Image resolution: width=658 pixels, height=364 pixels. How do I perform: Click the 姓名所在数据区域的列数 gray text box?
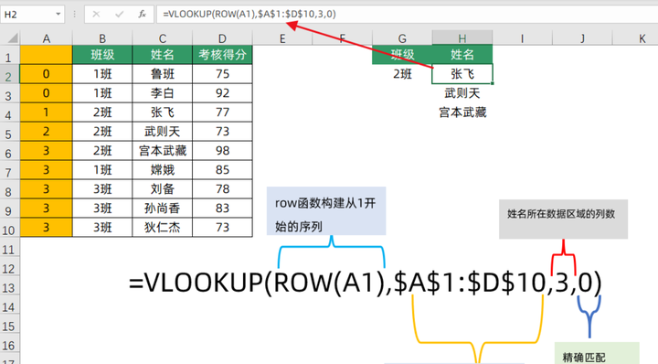[x=563, y=219]
